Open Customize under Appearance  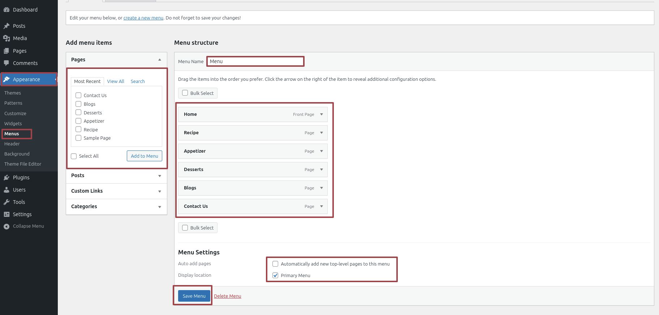click(x=15, y=113)
